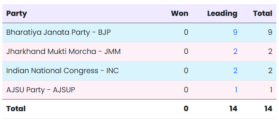Click the BJP won count cell
The image size is (279, 132).
(x=186, y=33)
